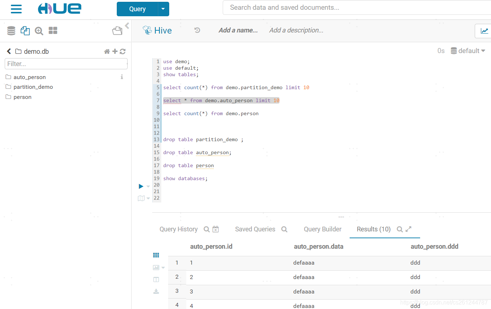Show results as bar chart
The width and height of the screenshot is (491, 309).
click(x=156, y=267)
